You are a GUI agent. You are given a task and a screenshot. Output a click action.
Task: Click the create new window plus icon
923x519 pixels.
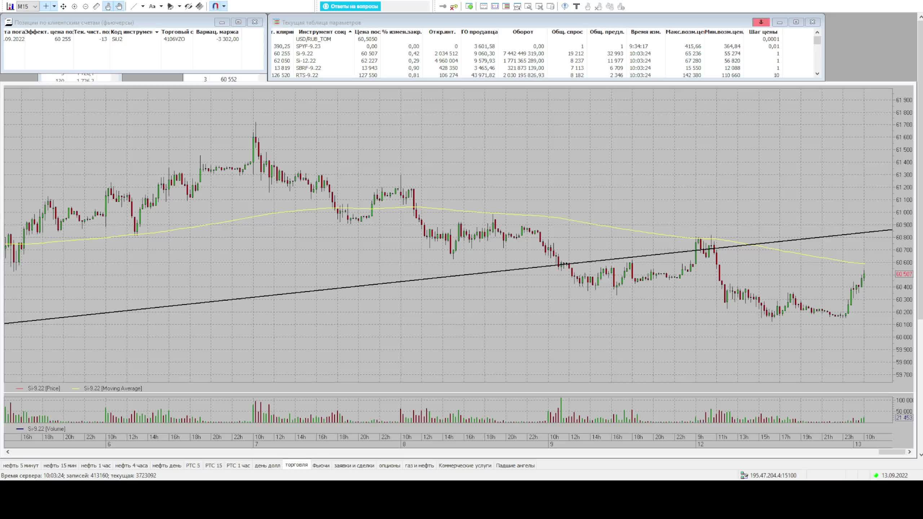[469, 6]
